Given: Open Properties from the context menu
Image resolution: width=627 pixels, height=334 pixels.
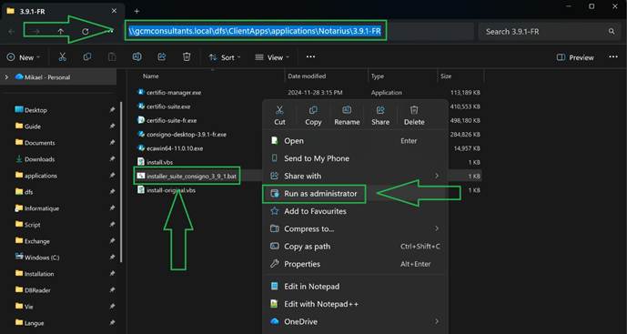Looking at the screenshot, I should (x=355, y=264).
